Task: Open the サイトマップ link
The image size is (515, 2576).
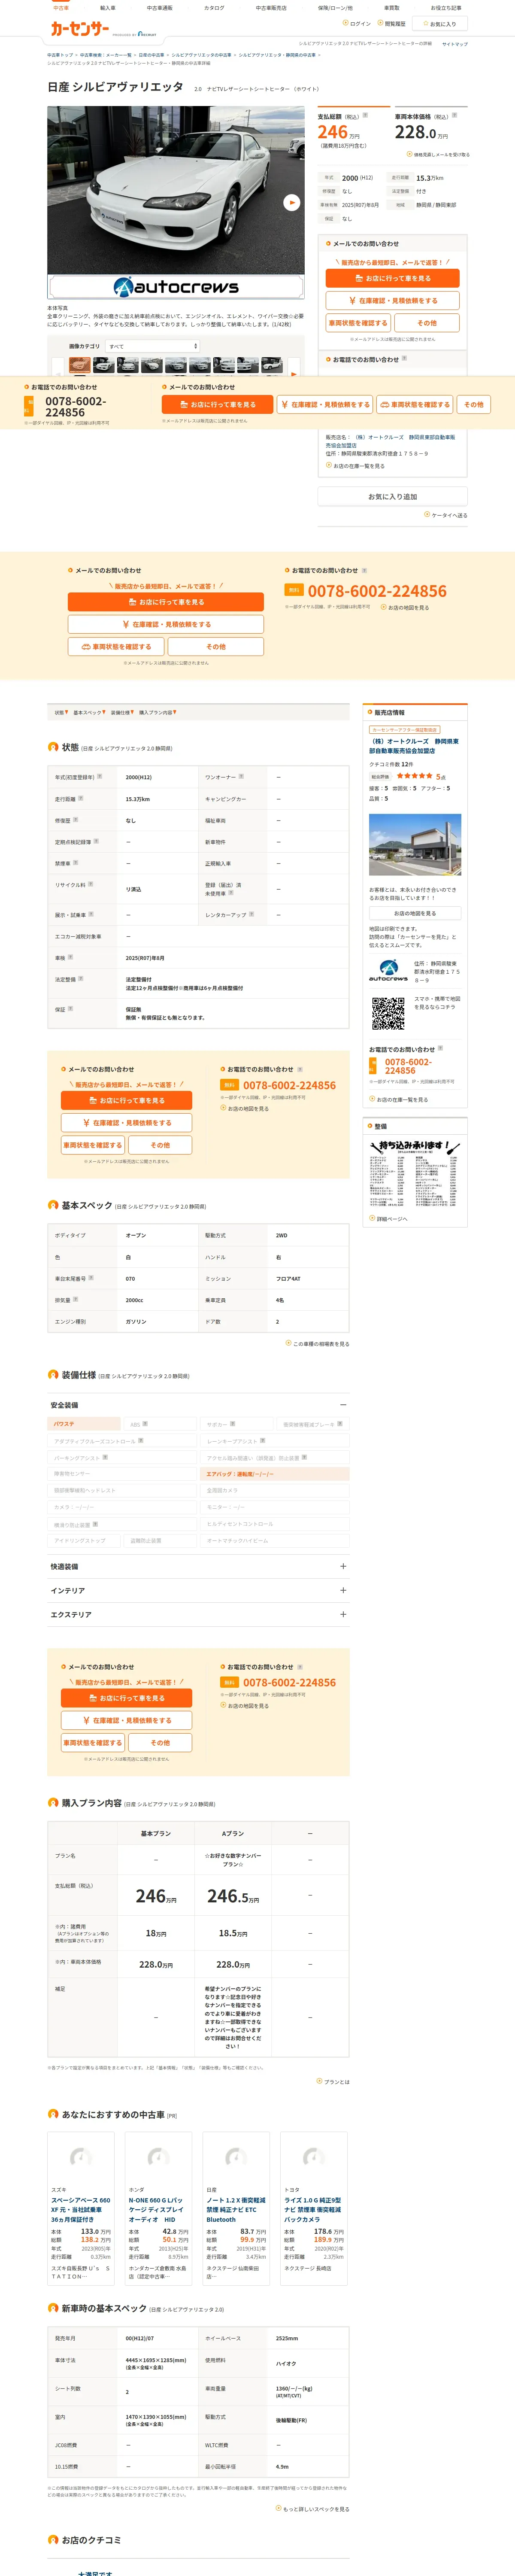Action: 454,44
